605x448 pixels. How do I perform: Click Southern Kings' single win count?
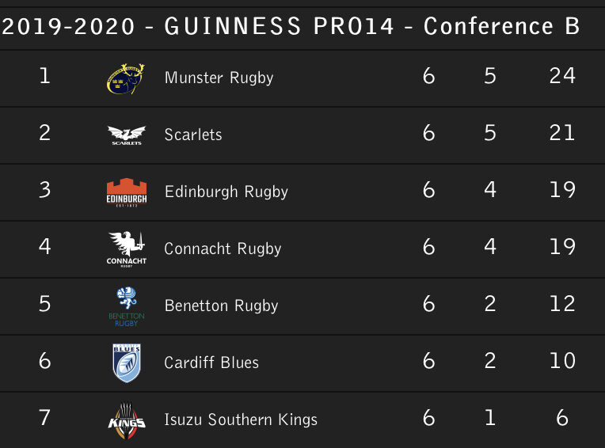[490, 418]
